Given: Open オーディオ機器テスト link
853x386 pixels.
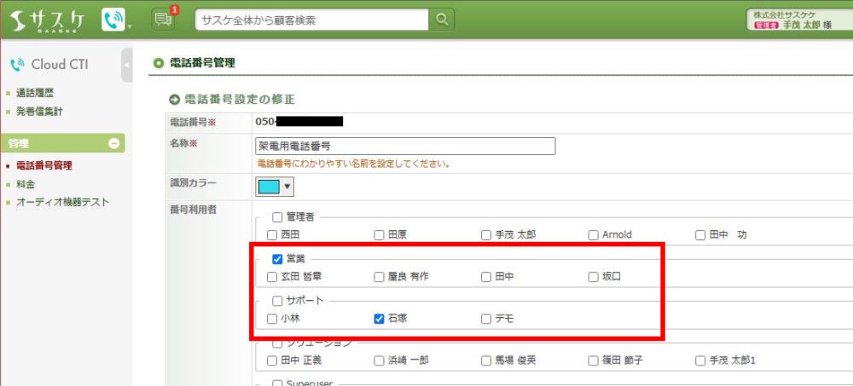Looking at the screenshot, I should click(62, 202).
